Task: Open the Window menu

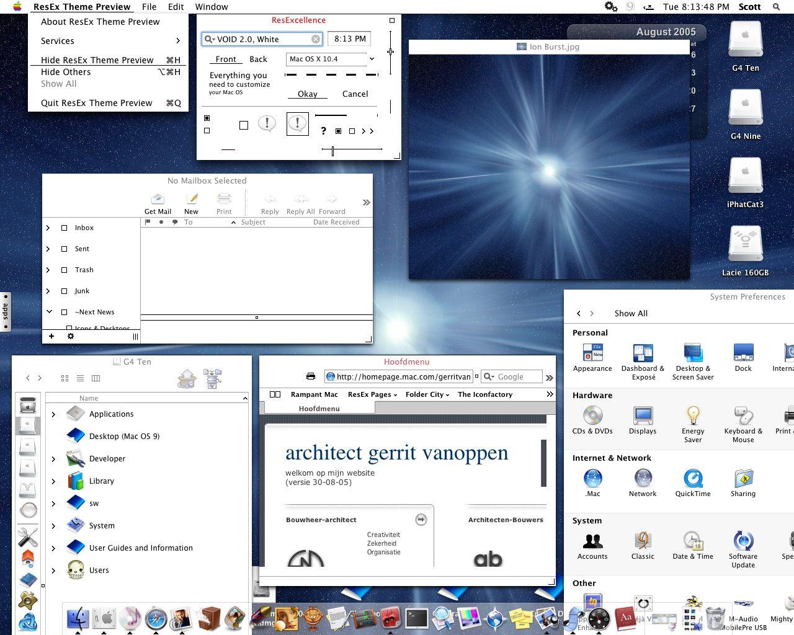Action: pos(212,7)
